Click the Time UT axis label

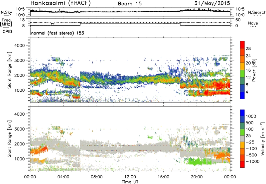(x=130, y=182)
